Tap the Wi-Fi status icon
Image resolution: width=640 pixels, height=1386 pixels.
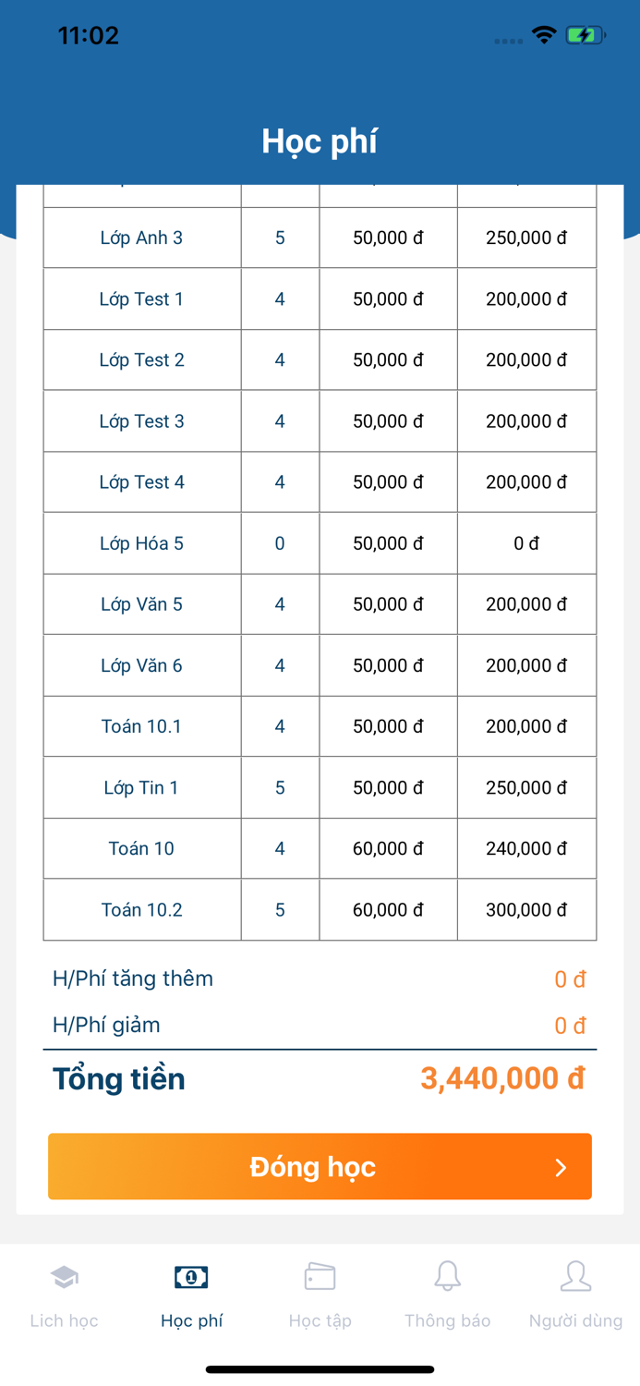(544, 35)
